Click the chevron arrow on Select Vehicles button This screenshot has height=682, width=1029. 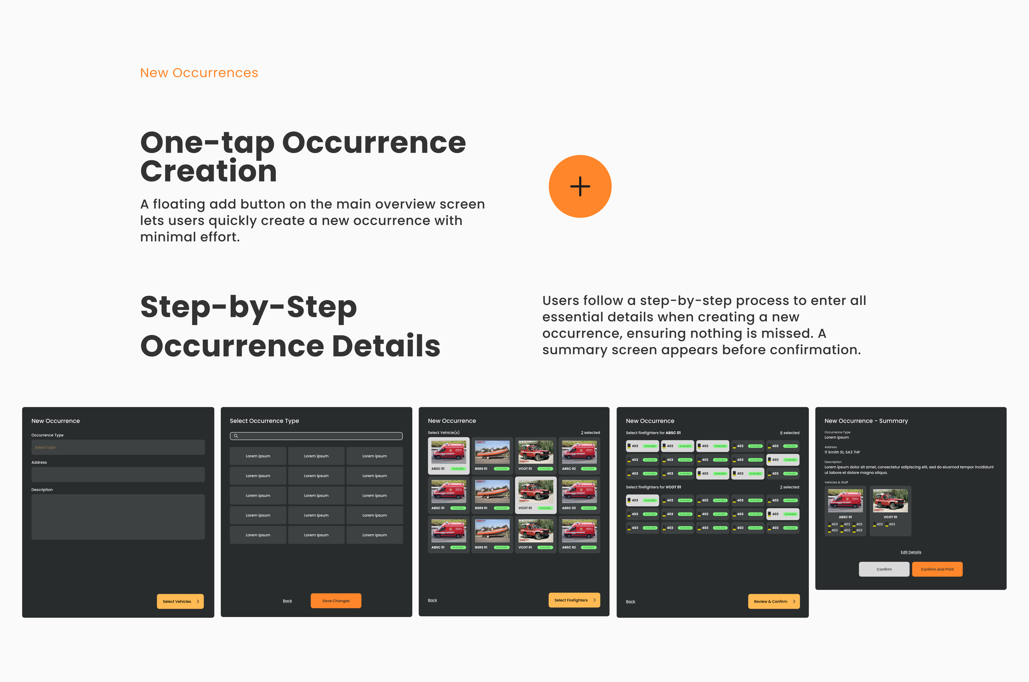click(198, 601)
